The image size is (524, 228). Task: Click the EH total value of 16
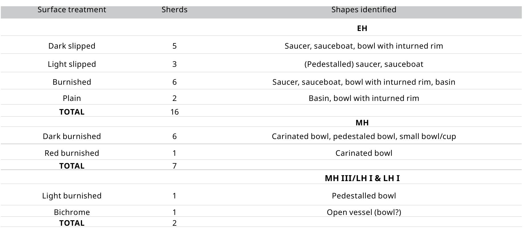tap(174, 112)
